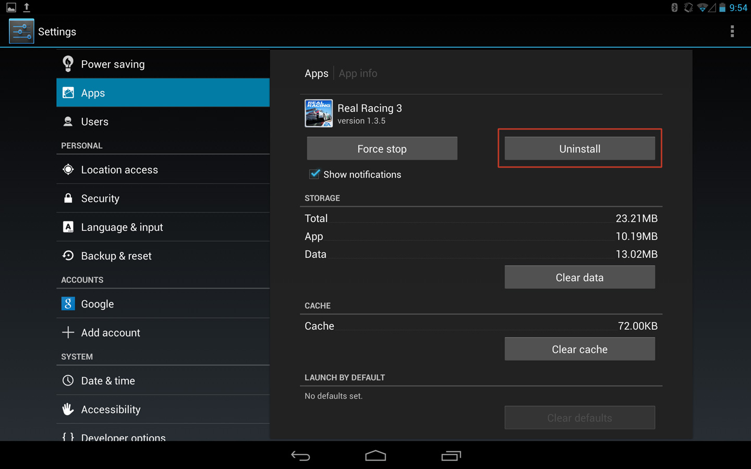Uncheck the Show notifications checkbox
The width and height of the screenshot is (751, 469).
(314, 174)
